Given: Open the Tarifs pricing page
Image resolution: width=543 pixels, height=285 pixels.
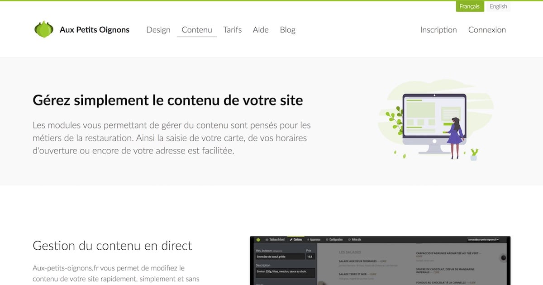Looking at the screenshot, I should point(233,30).
